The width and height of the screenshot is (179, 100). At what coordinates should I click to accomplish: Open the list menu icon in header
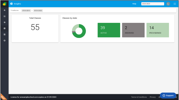pyautogui.click(x=175, y=4)
